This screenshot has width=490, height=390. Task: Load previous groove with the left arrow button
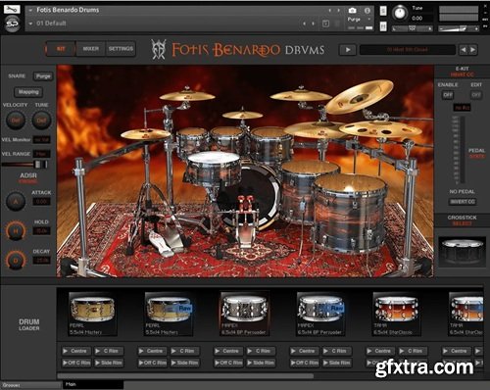464,50
